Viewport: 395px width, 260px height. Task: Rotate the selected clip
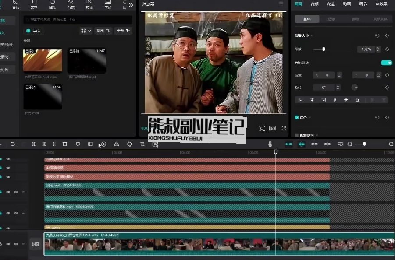[129, 144]
